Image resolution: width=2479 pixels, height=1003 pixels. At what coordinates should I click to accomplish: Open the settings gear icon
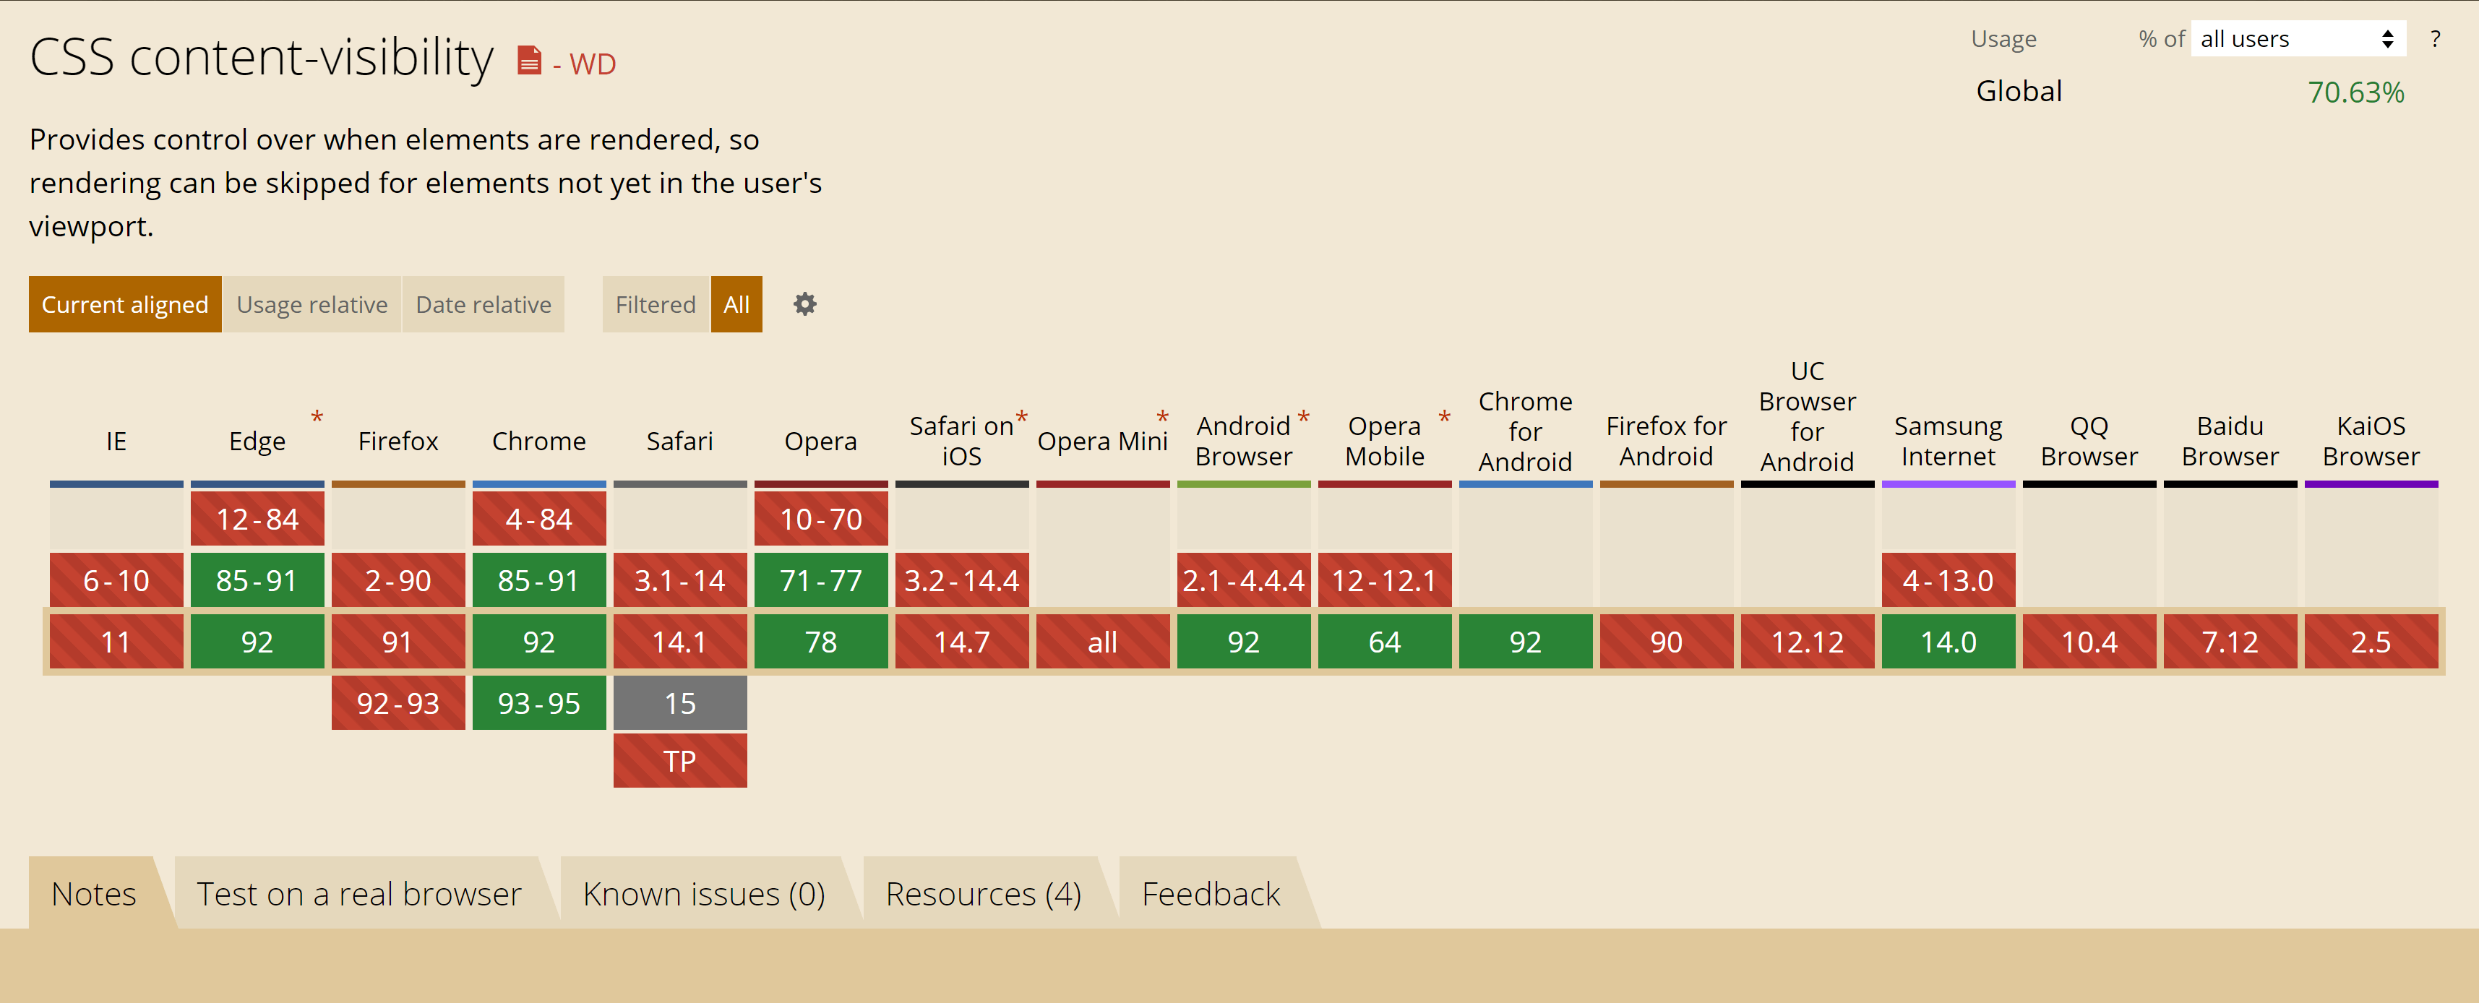[x=804, y=304]
